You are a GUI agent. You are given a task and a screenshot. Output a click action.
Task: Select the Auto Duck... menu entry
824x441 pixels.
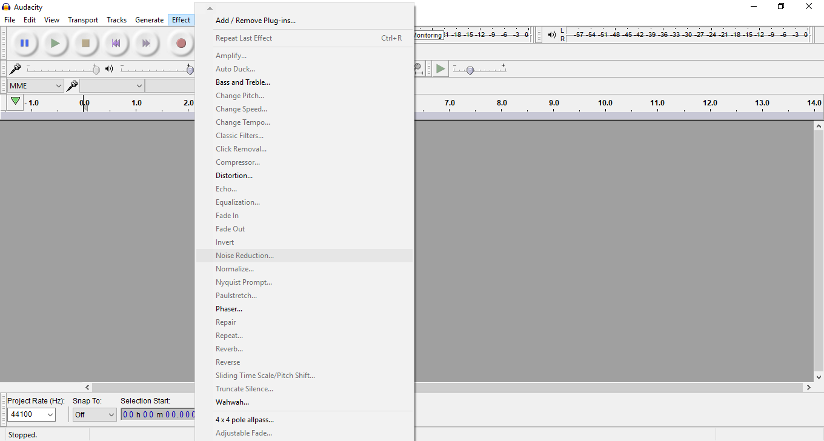304,69
